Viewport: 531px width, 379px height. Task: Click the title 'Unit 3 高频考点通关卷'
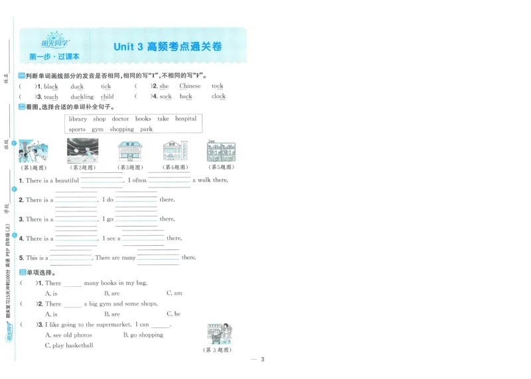[168, 46]
